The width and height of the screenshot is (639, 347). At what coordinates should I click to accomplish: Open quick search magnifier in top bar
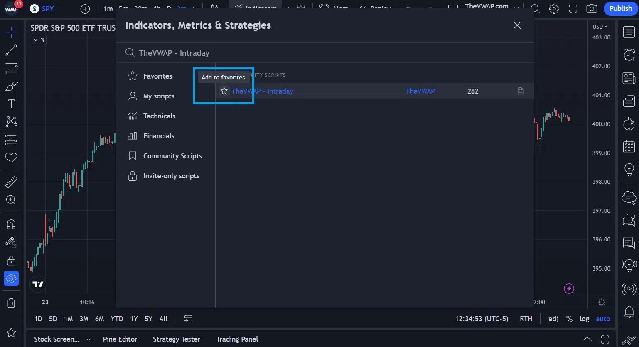tap(536, 9)
